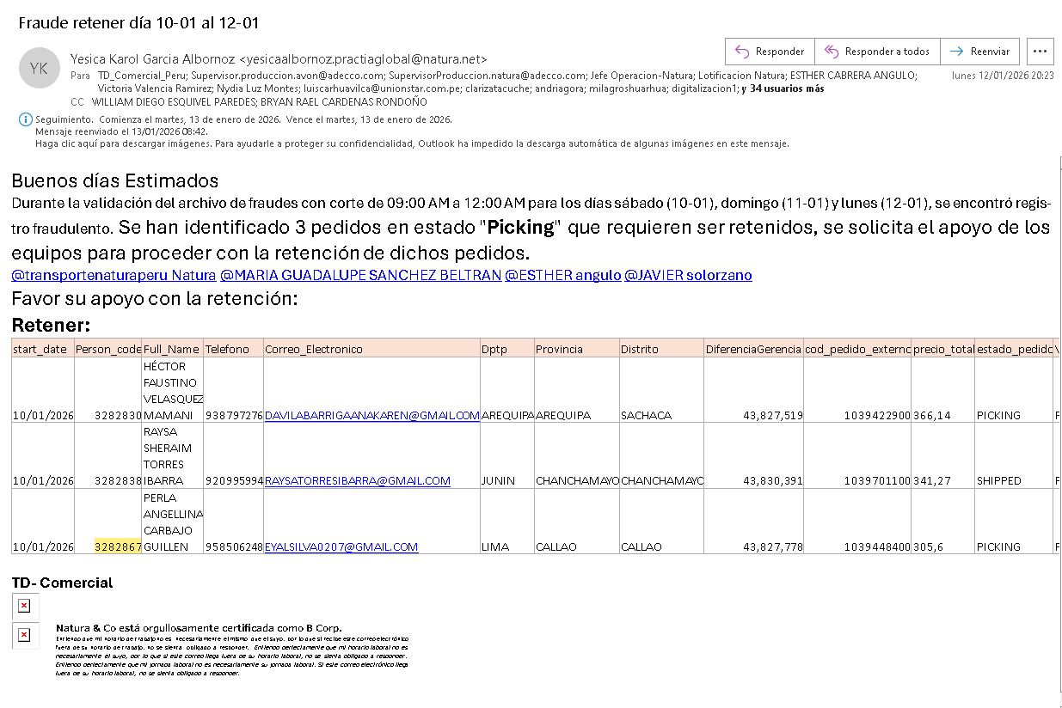The height and width of the screenshot is (708, 1062).
Task: Click the Responder reply button
Action: (x=770, y=52)
